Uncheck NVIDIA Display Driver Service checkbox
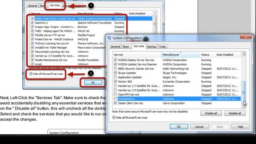This screenshot has height=144, width=256. pyautogui.click(x=115, y=60)
